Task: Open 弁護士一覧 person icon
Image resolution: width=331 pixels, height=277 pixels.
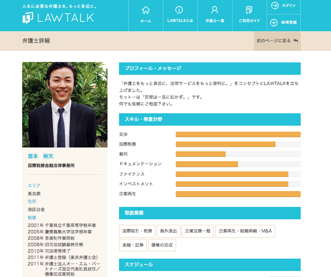Action: [x=215, y=10]
